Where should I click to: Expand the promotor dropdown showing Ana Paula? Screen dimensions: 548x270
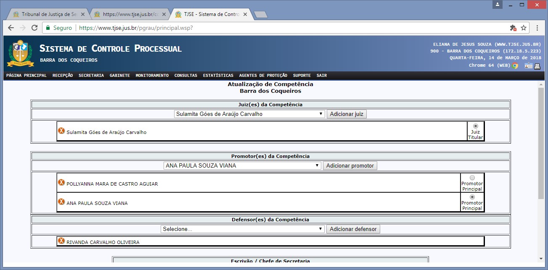pos(242,165)
